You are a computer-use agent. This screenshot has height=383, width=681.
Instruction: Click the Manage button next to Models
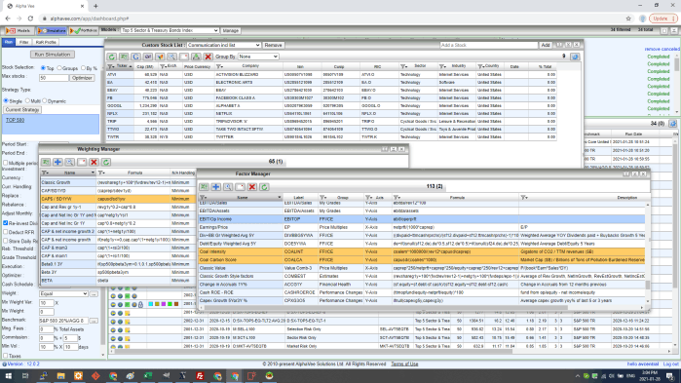(x=231, y=30)
